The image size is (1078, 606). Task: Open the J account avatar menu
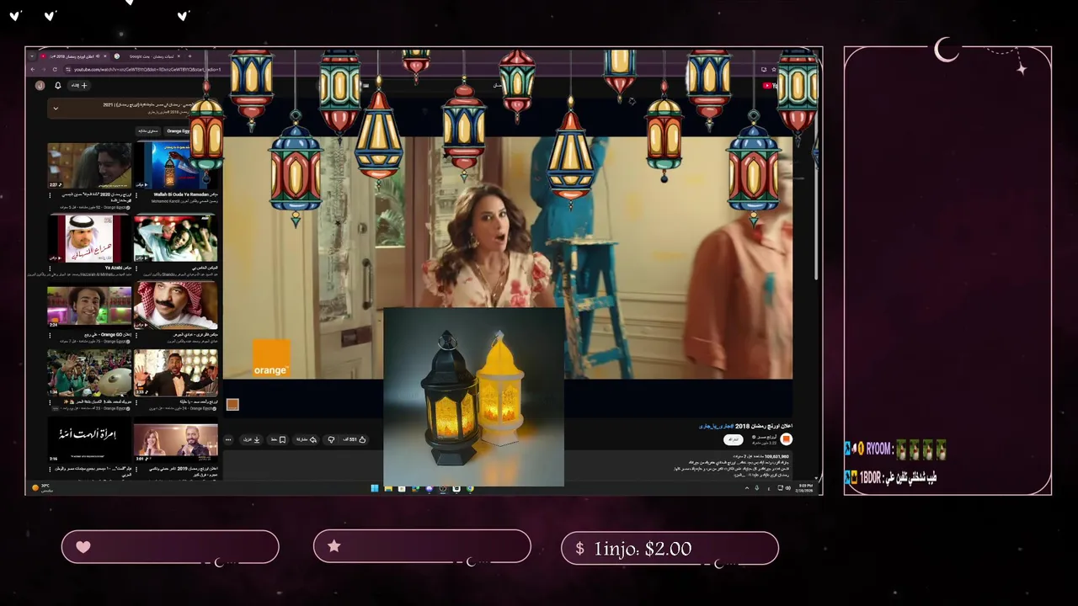tap(40, 85)
